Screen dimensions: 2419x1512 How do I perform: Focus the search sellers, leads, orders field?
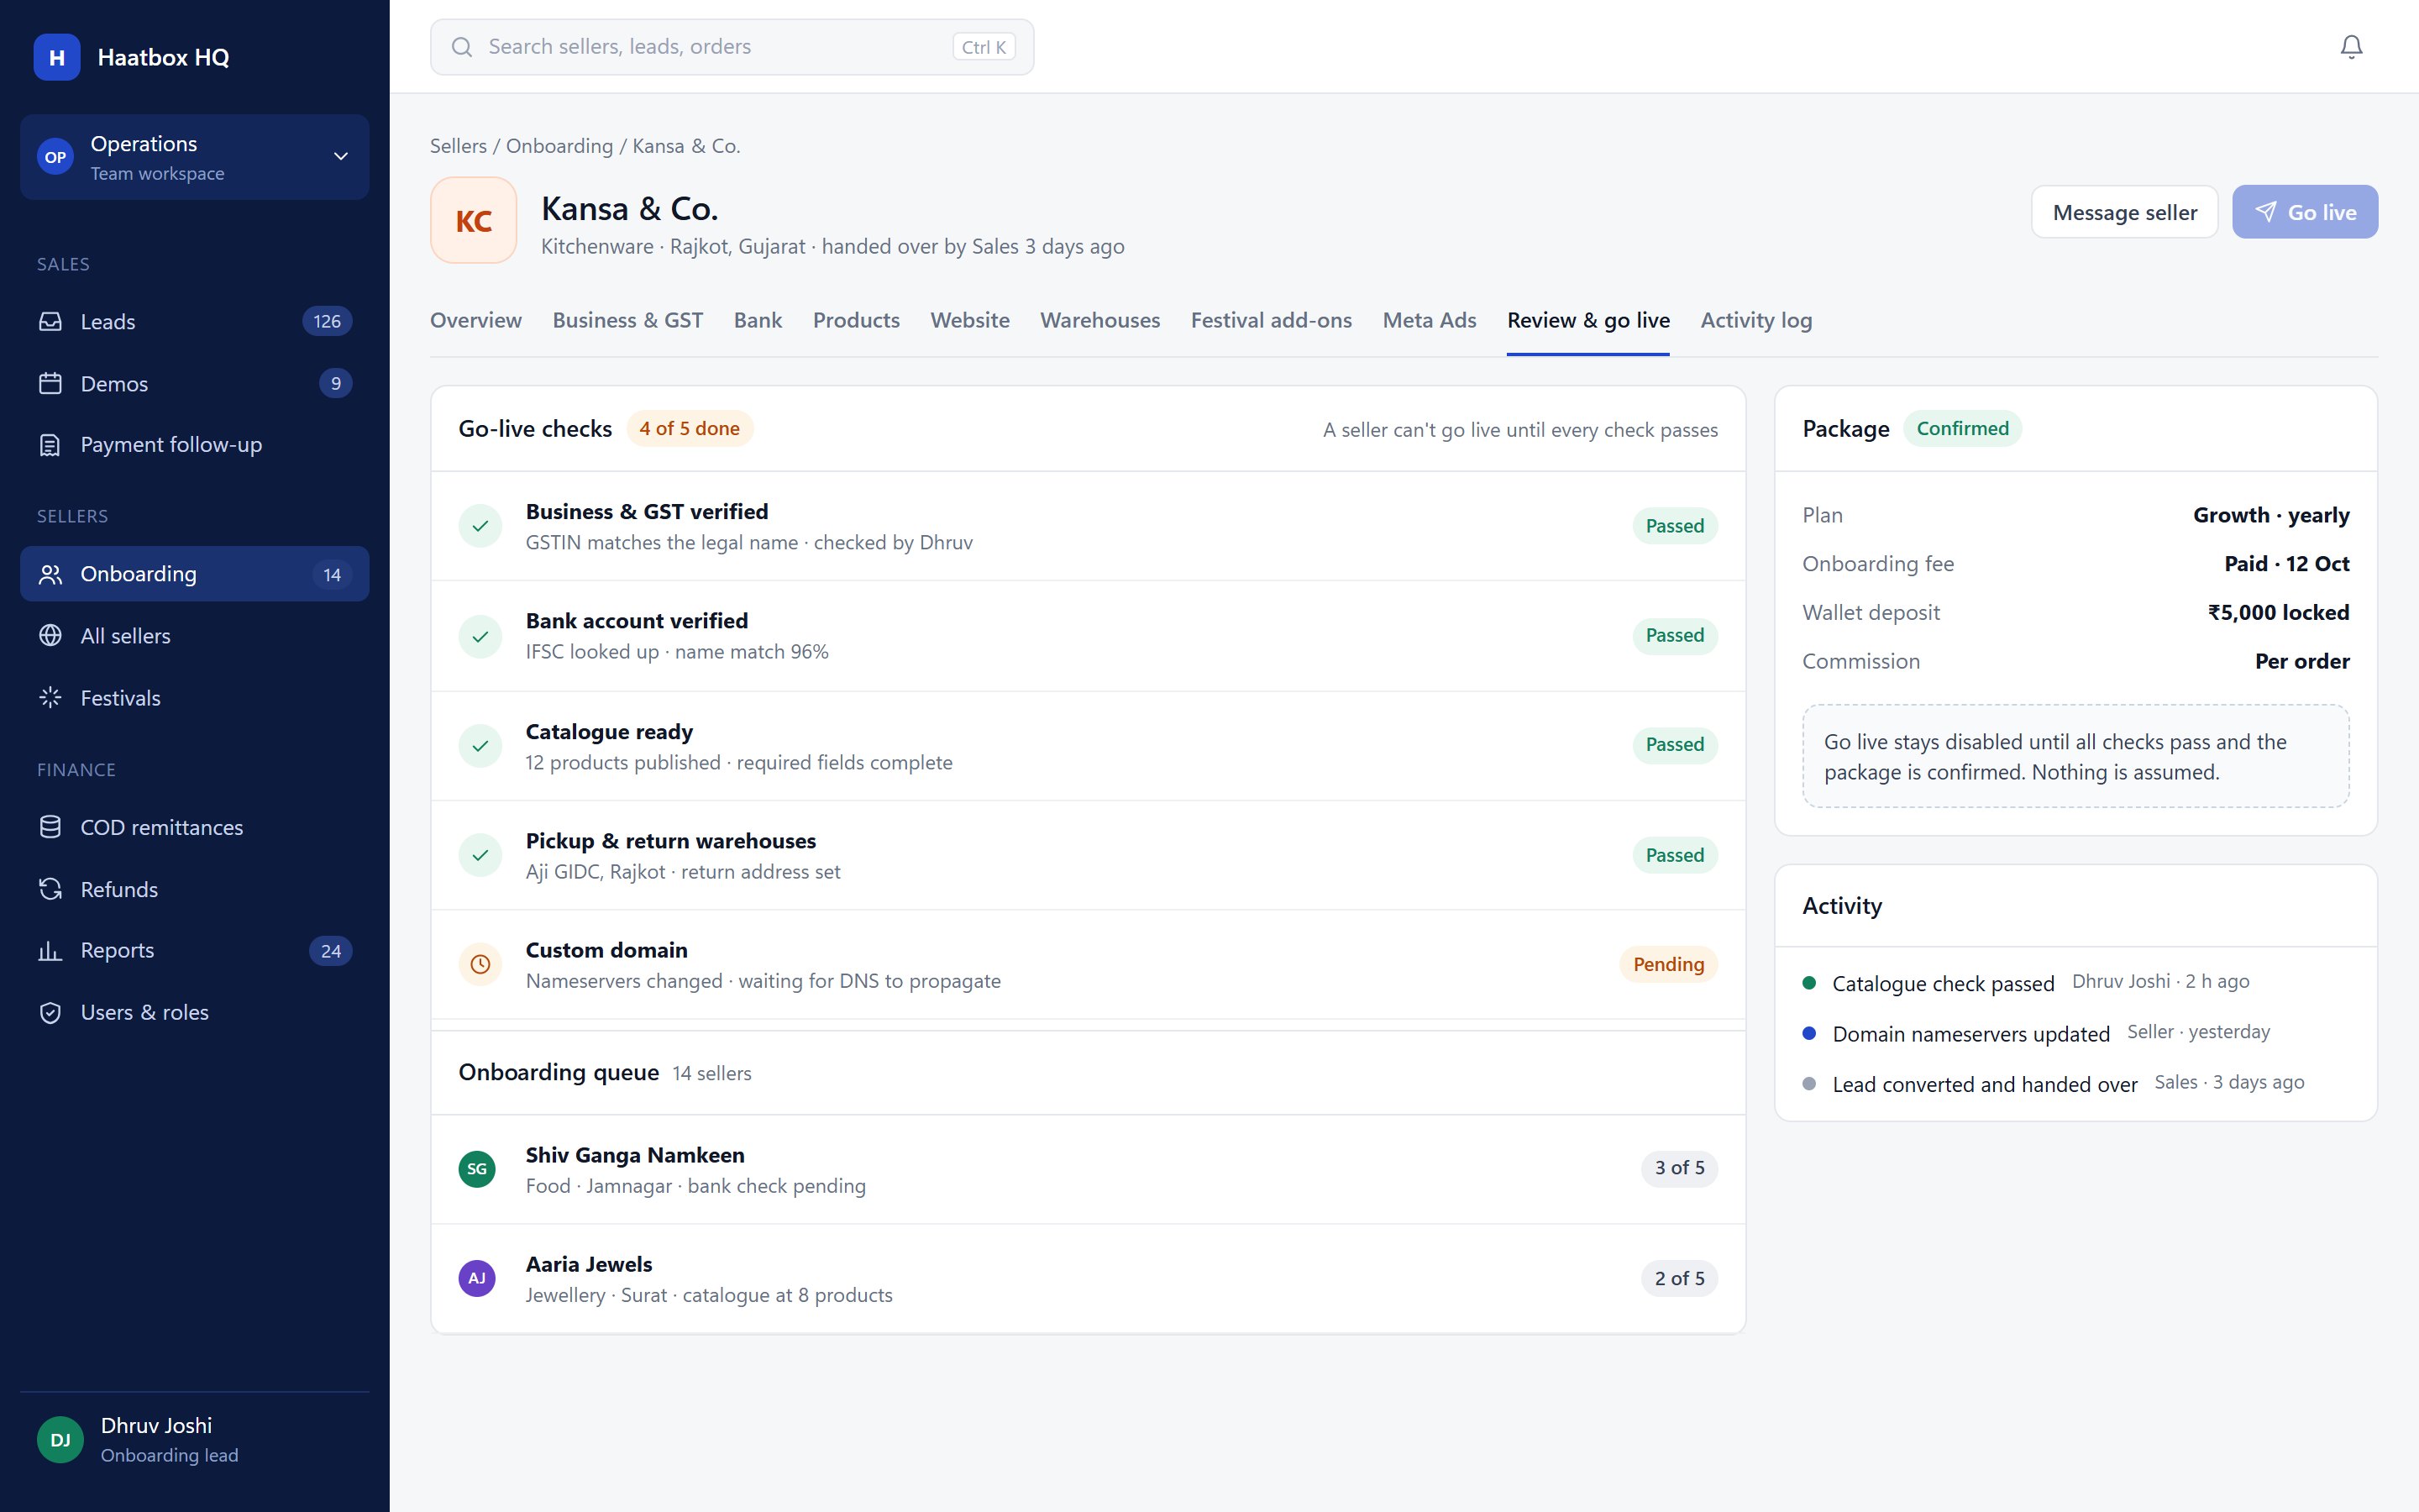click(x=732, y=47)
